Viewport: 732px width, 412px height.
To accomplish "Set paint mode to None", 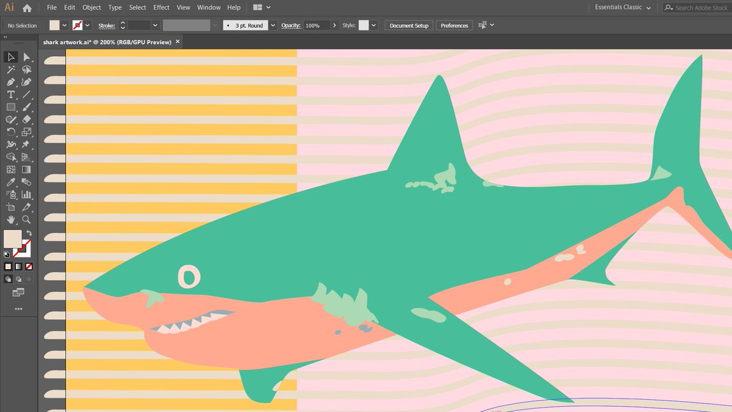I will [x=29, y=267].
